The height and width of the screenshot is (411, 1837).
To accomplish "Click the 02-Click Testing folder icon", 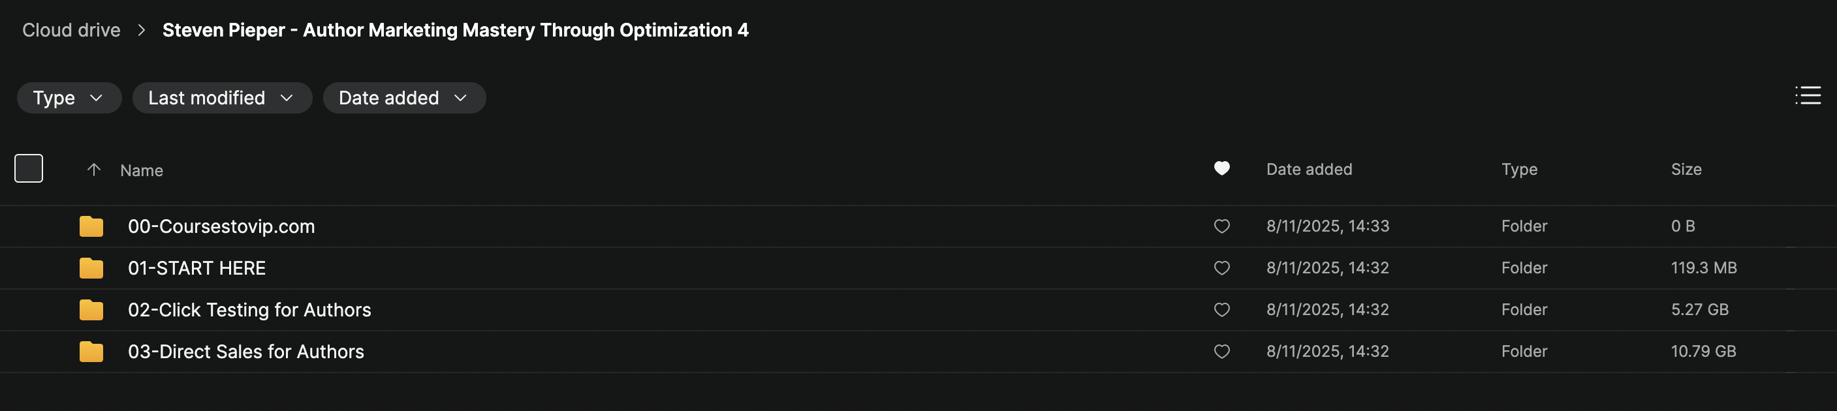I will [x=91, y=310].
